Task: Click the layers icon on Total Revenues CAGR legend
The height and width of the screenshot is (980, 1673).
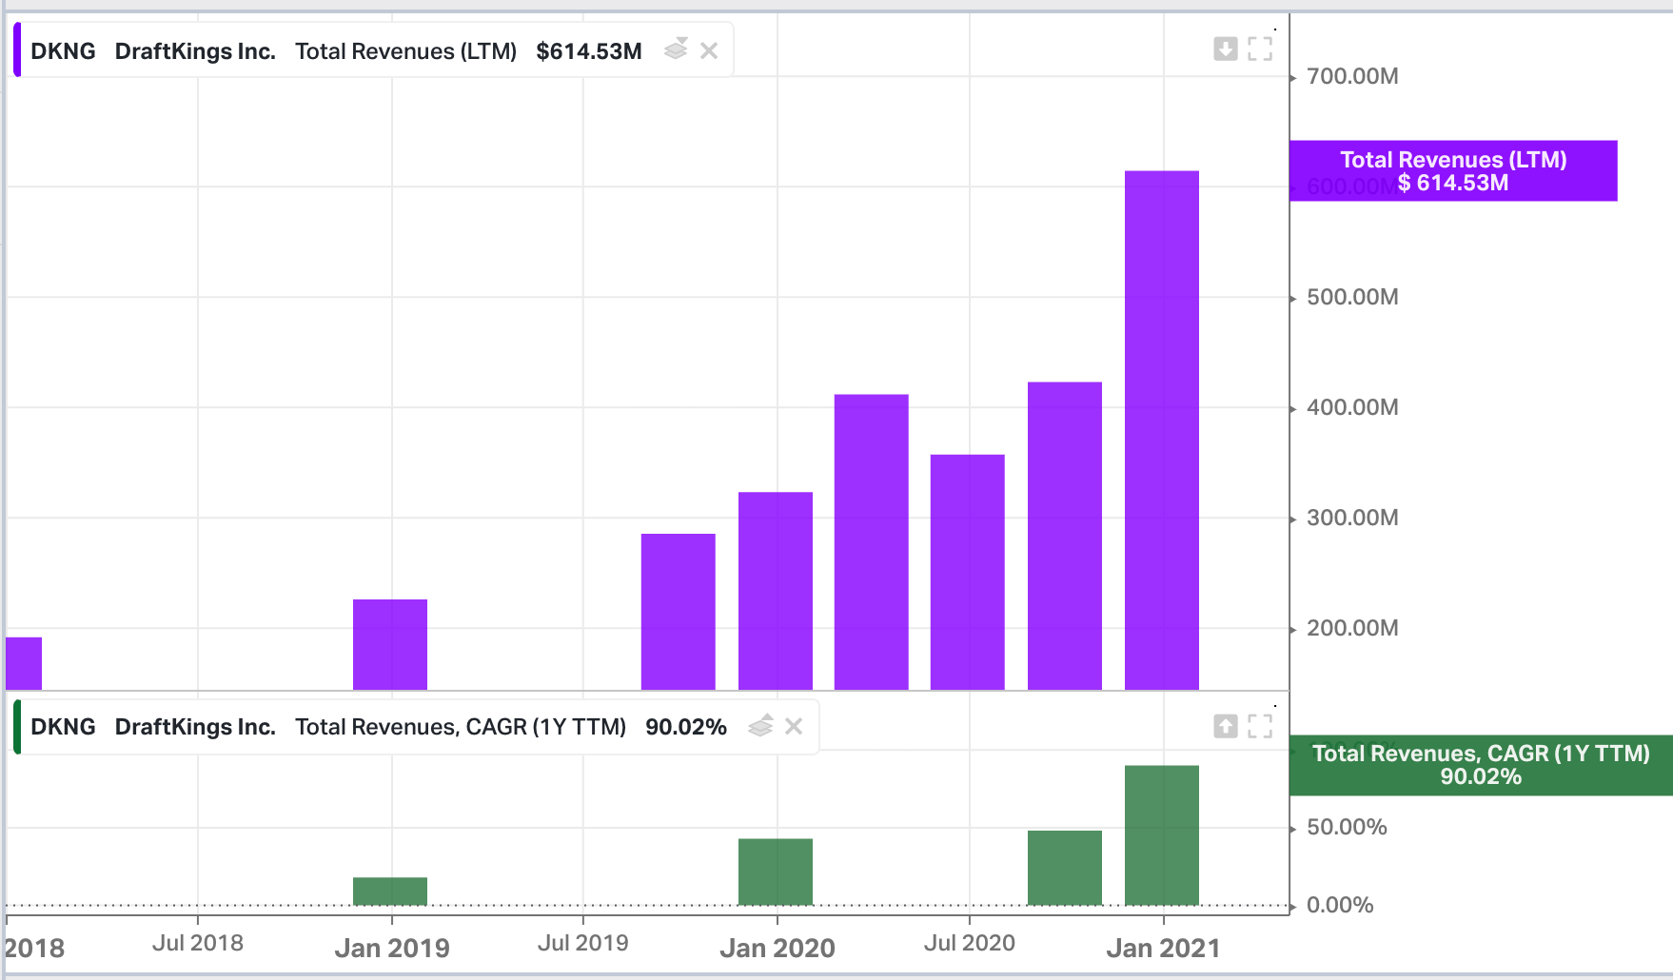Action: [x=760, y=726]
